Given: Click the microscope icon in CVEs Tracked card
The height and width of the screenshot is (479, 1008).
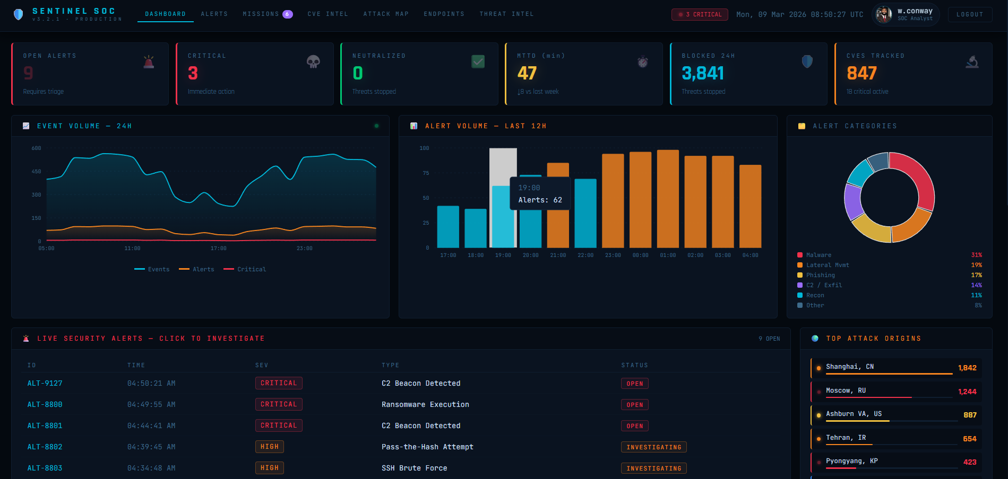Looking at the screenshot, I should (972, 62).
